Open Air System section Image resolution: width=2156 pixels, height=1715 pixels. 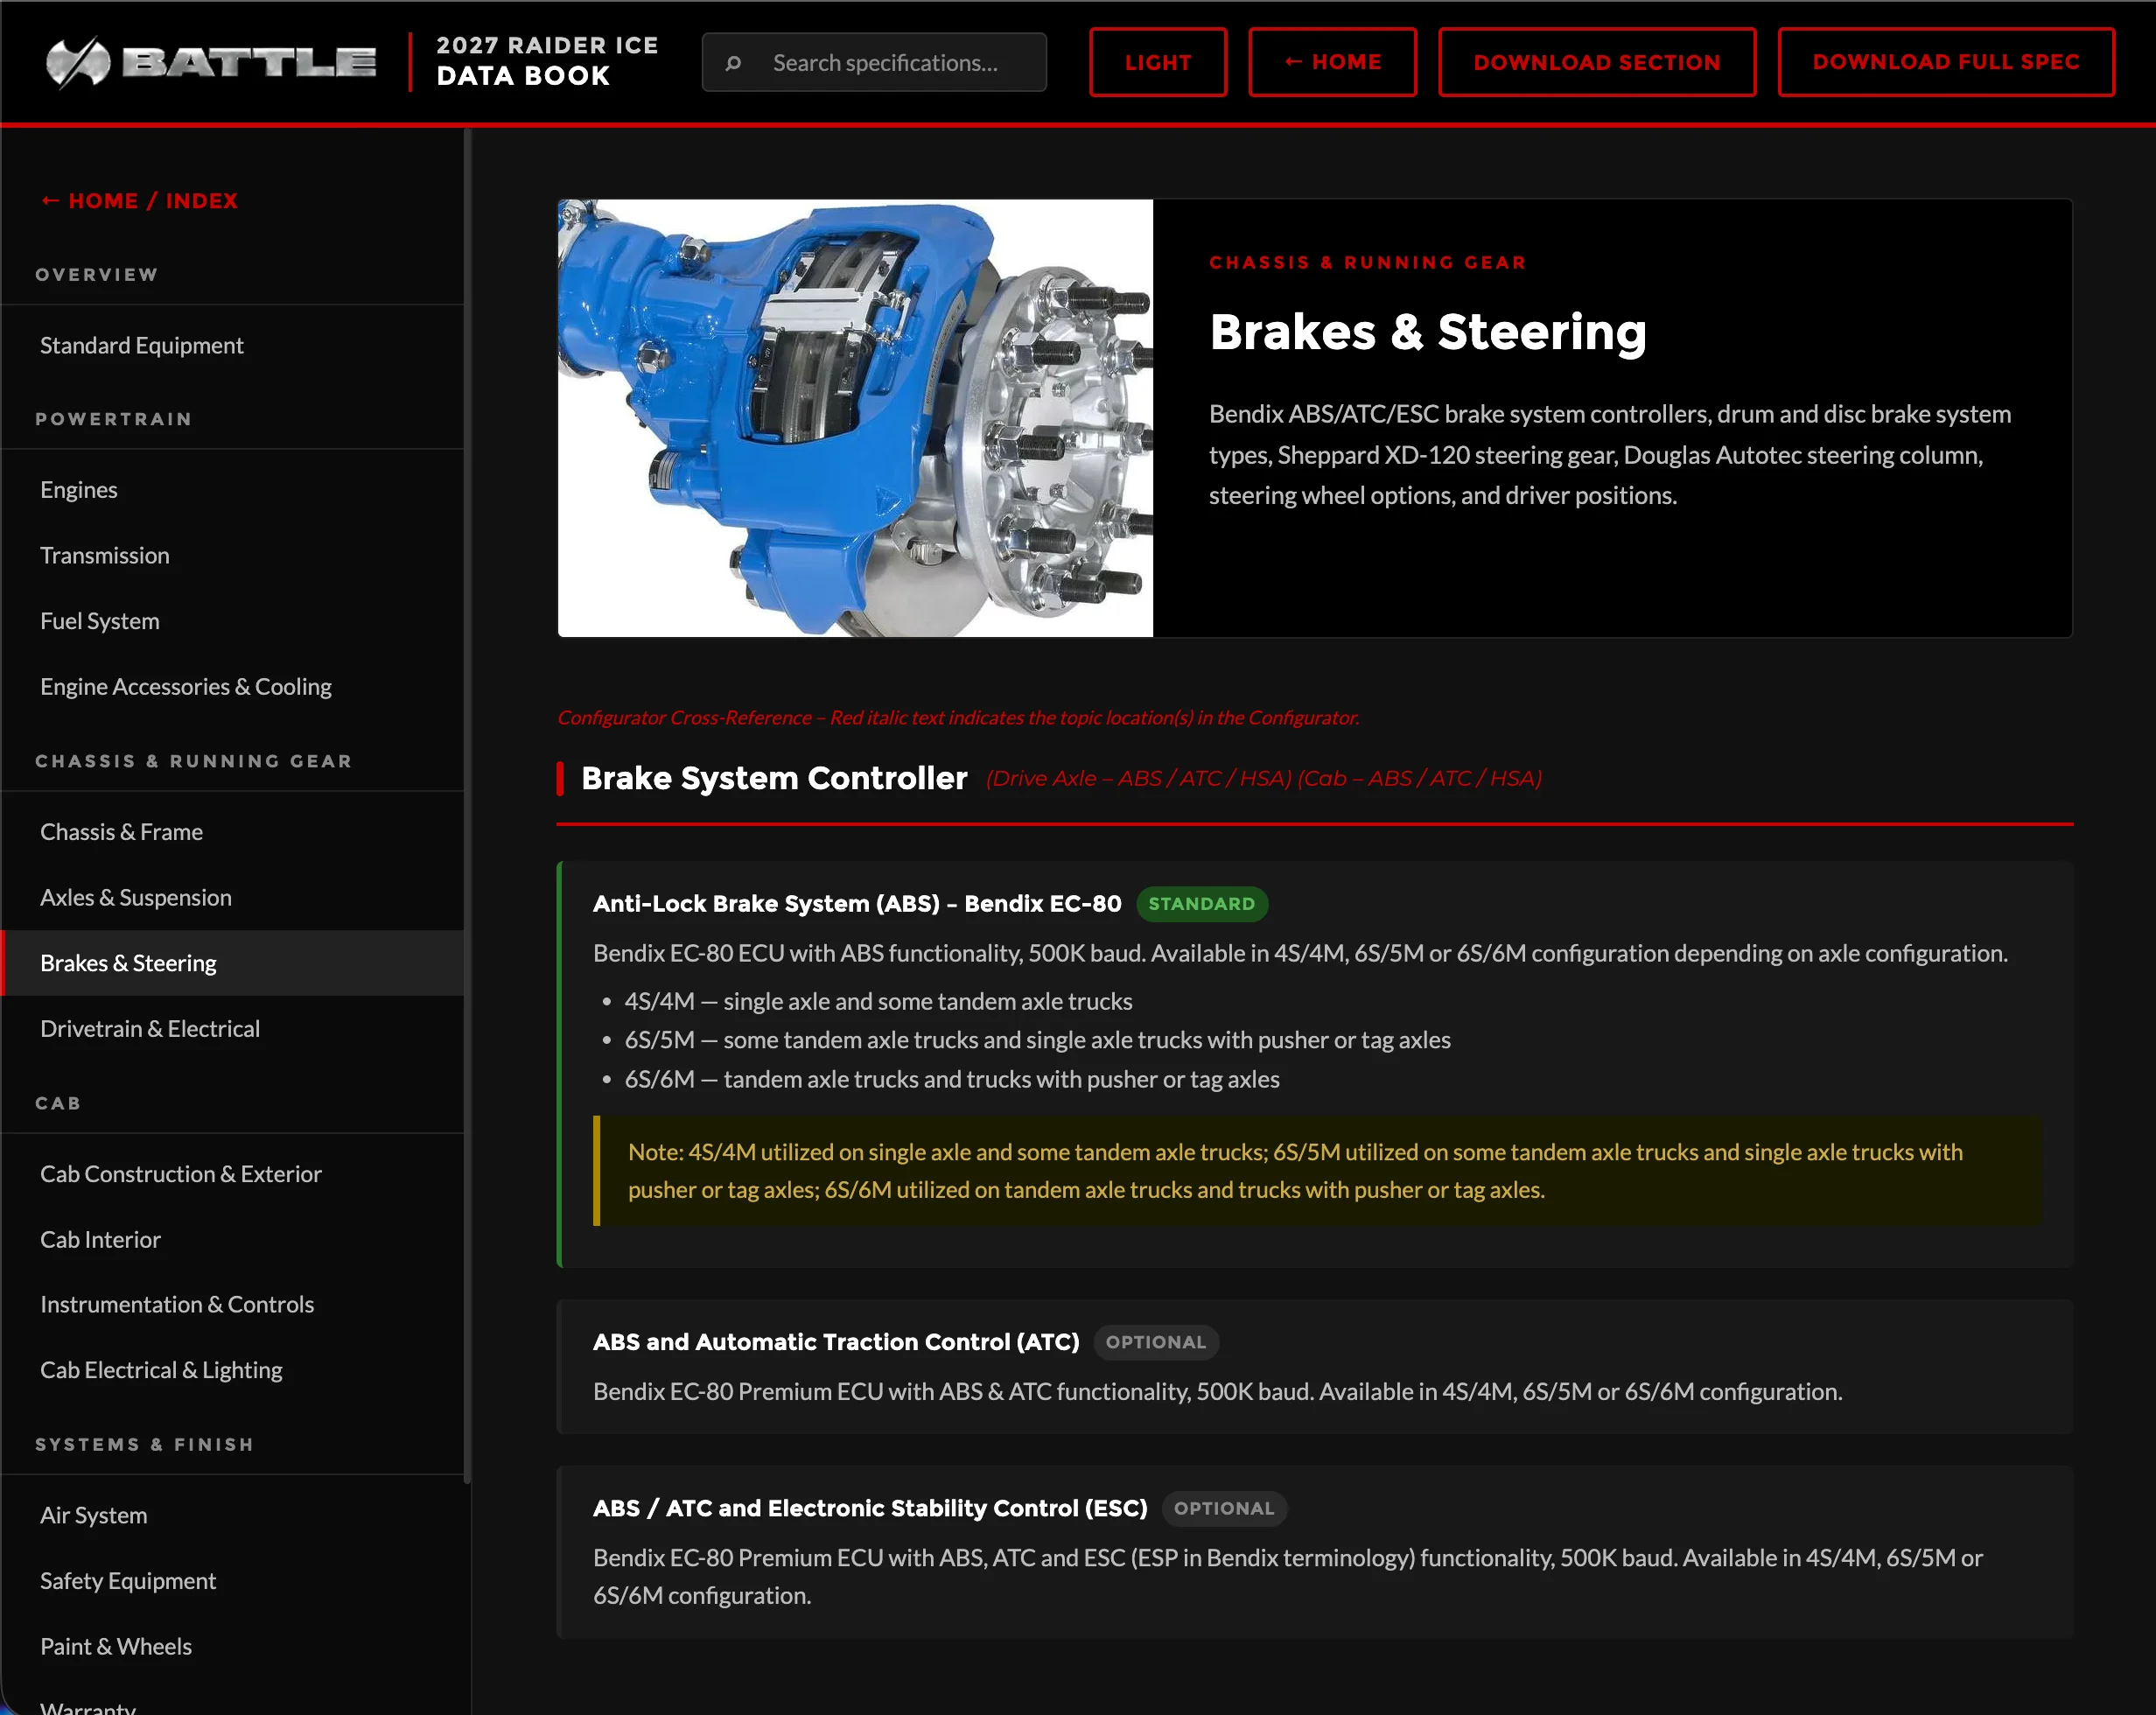click(232, 1515)
